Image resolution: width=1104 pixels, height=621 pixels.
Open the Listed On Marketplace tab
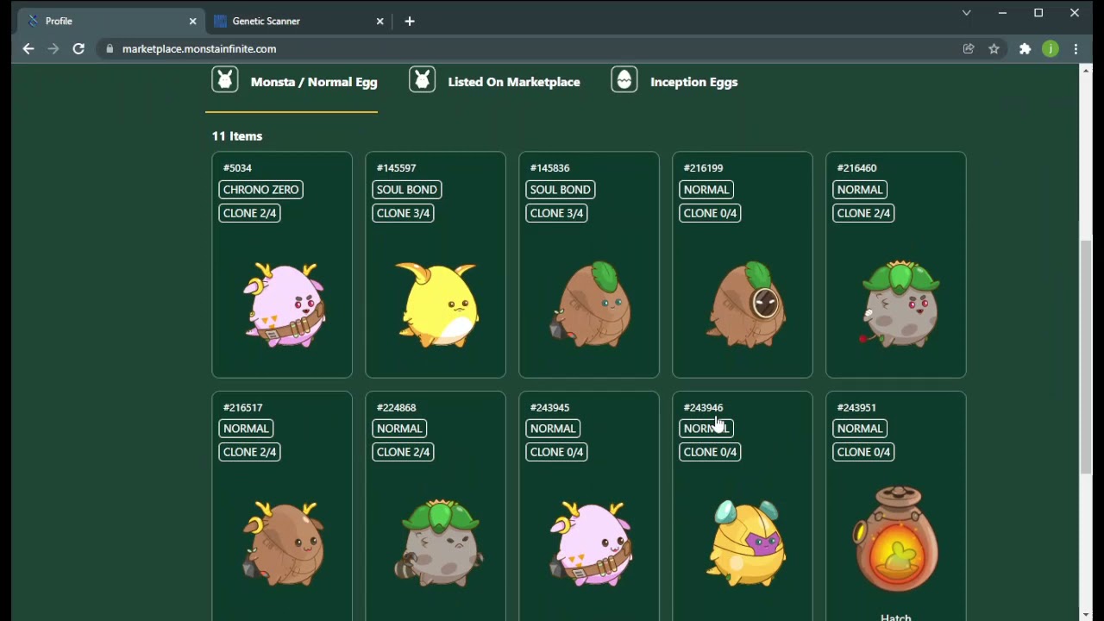(x=495, y=82)
